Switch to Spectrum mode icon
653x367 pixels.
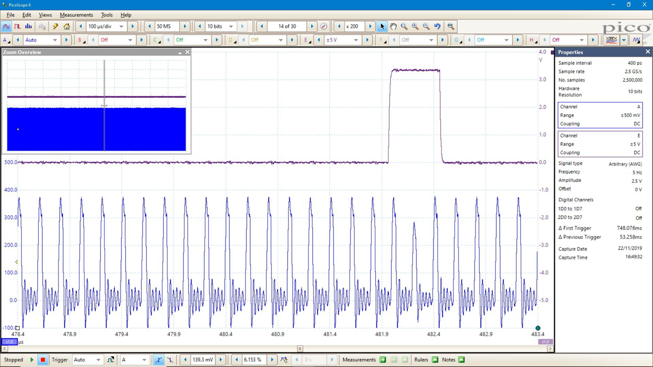tap(29, 27)
